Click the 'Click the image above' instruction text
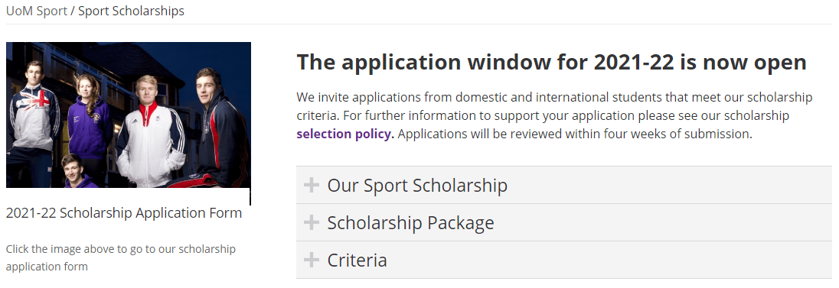Image resolution: width=839 pixels, height=288 pixels. coord(120,257)
